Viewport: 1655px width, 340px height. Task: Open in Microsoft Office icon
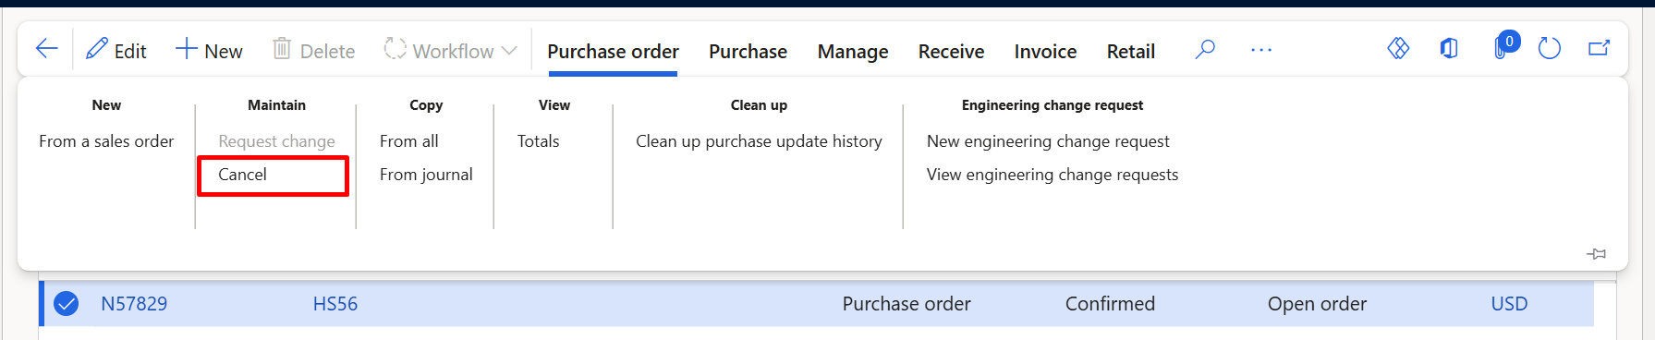tap(1449, 48)
